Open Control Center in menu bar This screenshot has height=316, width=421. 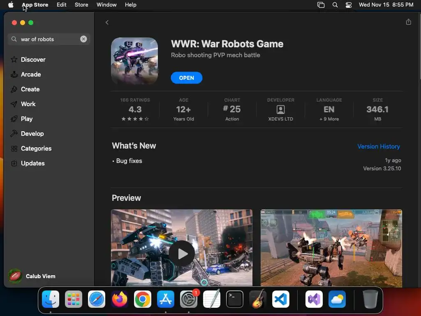click(349, 5)
